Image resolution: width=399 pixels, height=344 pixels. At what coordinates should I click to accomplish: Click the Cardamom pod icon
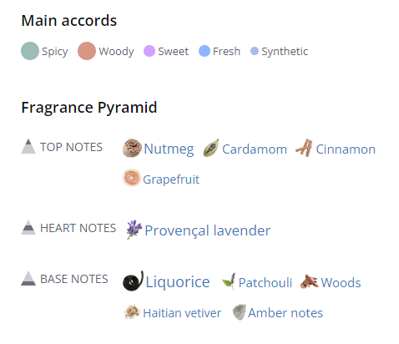(211, 148)
